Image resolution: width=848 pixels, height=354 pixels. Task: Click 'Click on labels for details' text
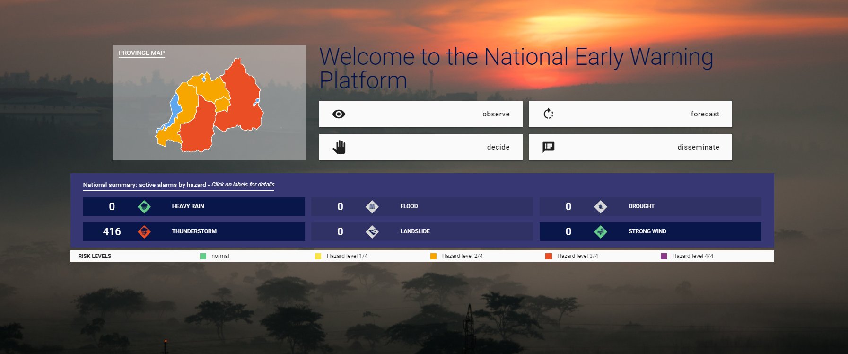click(243, 185)
